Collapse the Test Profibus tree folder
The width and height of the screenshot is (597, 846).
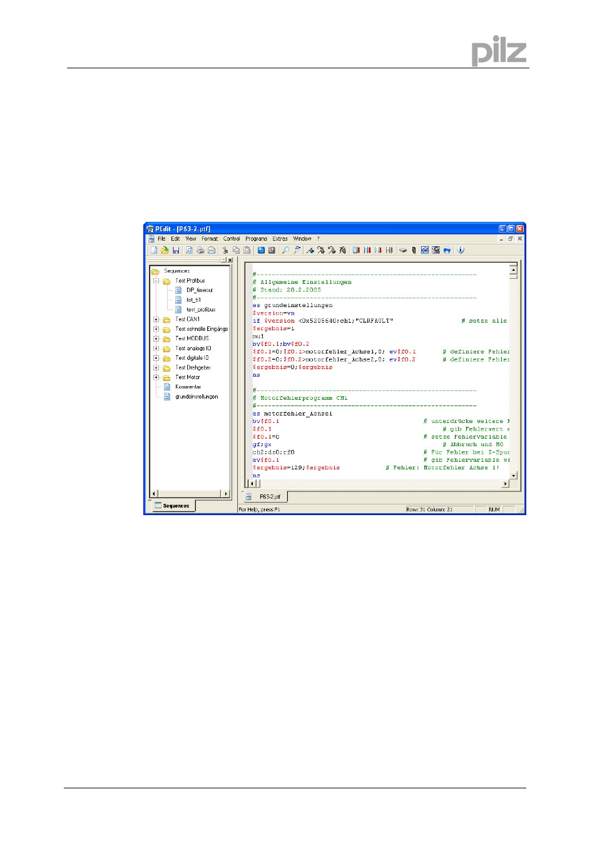(x=156, y=281)
